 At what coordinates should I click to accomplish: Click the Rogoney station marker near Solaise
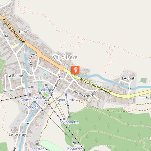[35, 102]
